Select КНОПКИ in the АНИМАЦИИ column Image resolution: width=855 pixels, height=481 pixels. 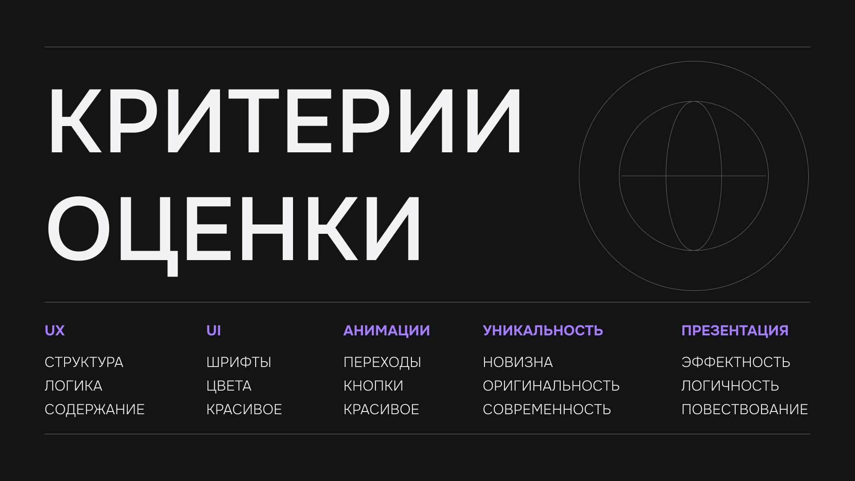pos(373,386)
